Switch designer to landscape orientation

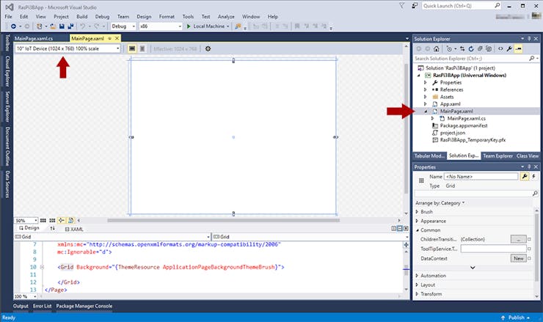132,49
